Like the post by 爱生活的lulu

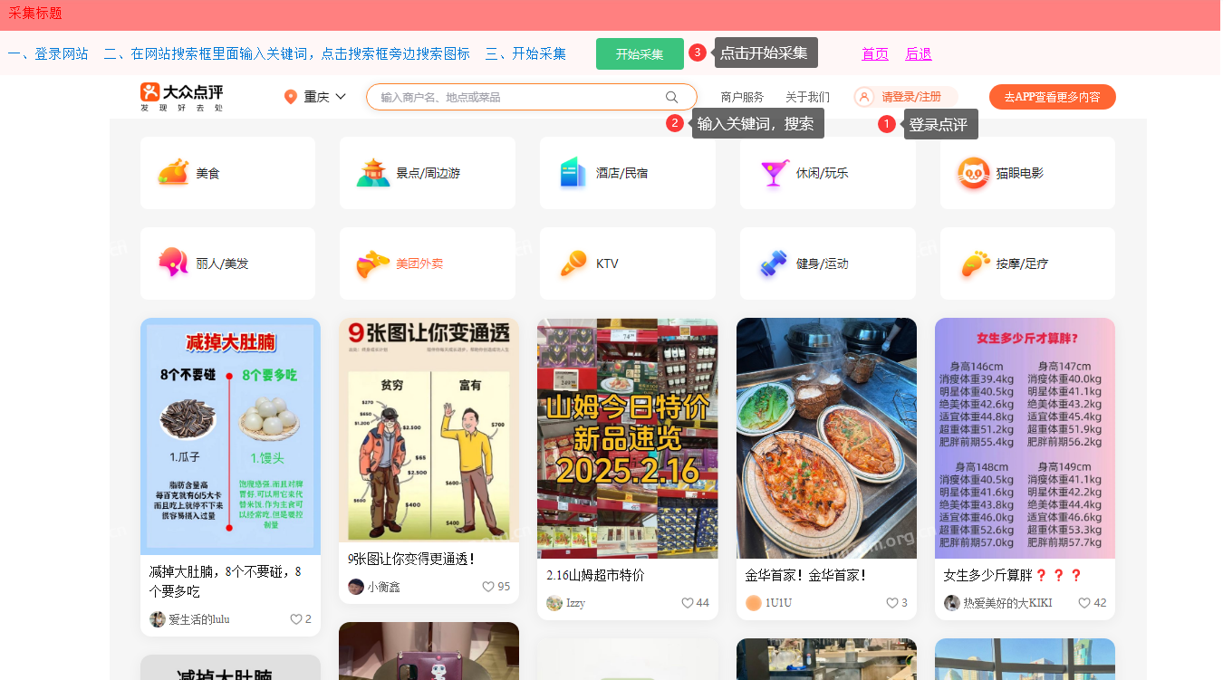pos(295,619)
